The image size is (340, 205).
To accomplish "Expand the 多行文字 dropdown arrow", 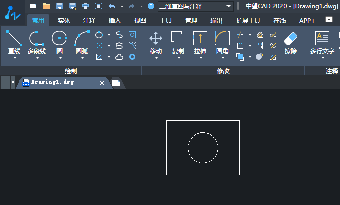I will click(x=323, y=58).
